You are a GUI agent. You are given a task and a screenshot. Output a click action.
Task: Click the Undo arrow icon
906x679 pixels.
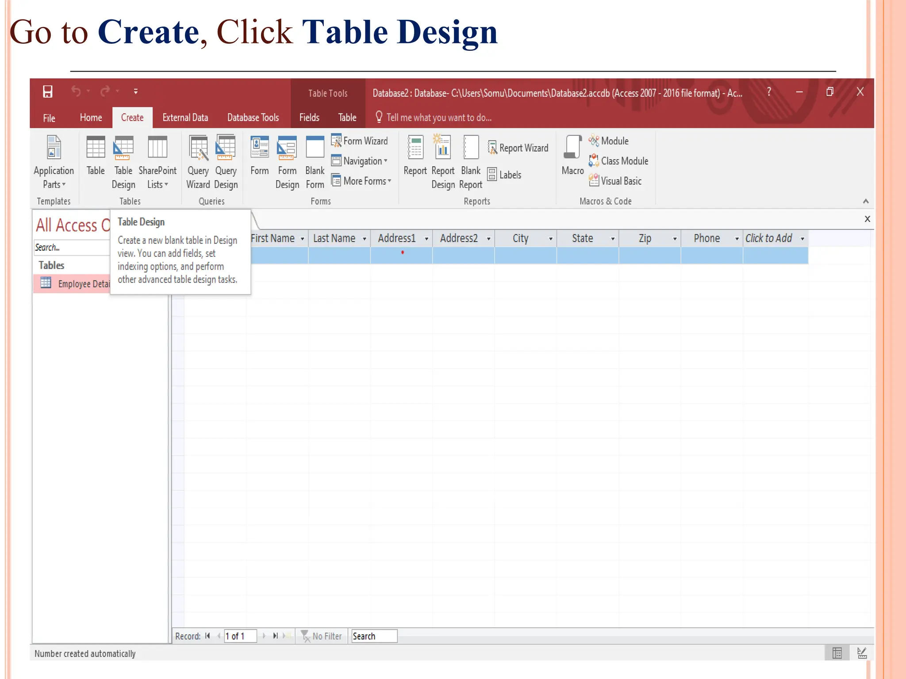76,91
